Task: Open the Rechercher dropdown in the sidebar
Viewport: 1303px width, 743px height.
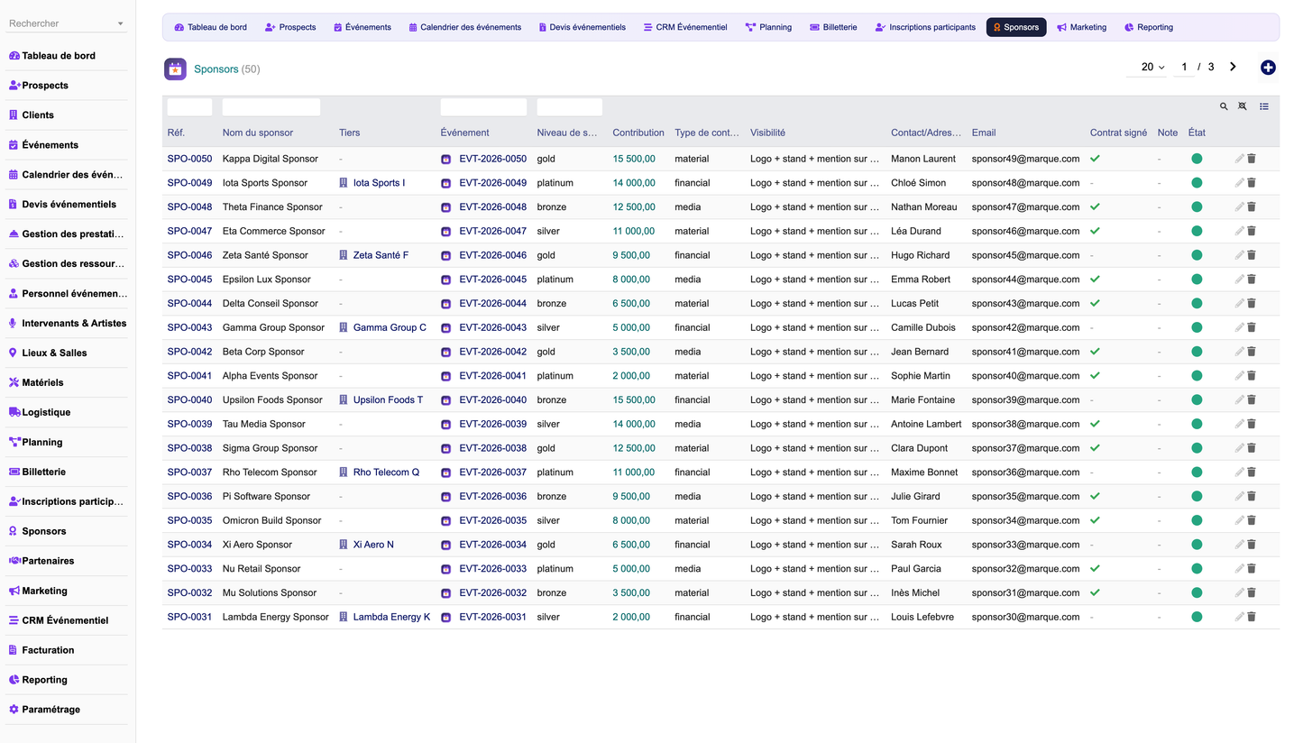Action: click(67, 23)
